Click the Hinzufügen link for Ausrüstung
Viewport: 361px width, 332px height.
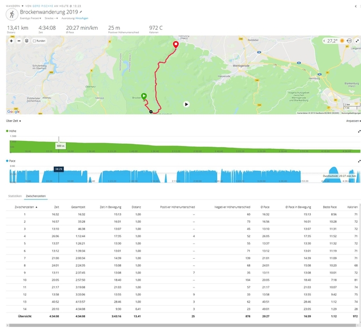pyautogui.click(x=82, y=19)
